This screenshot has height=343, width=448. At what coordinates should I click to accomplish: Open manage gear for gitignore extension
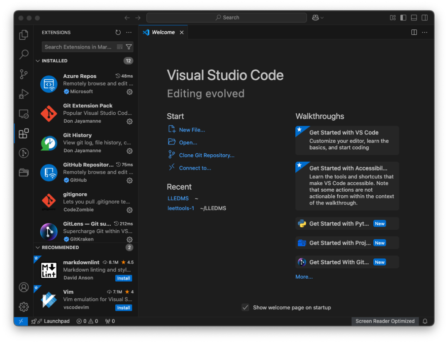click(130, 210)
